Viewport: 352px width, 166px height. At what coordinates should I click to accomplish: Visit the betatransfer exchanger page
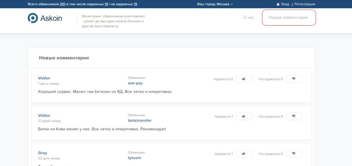tap(140, 121)
